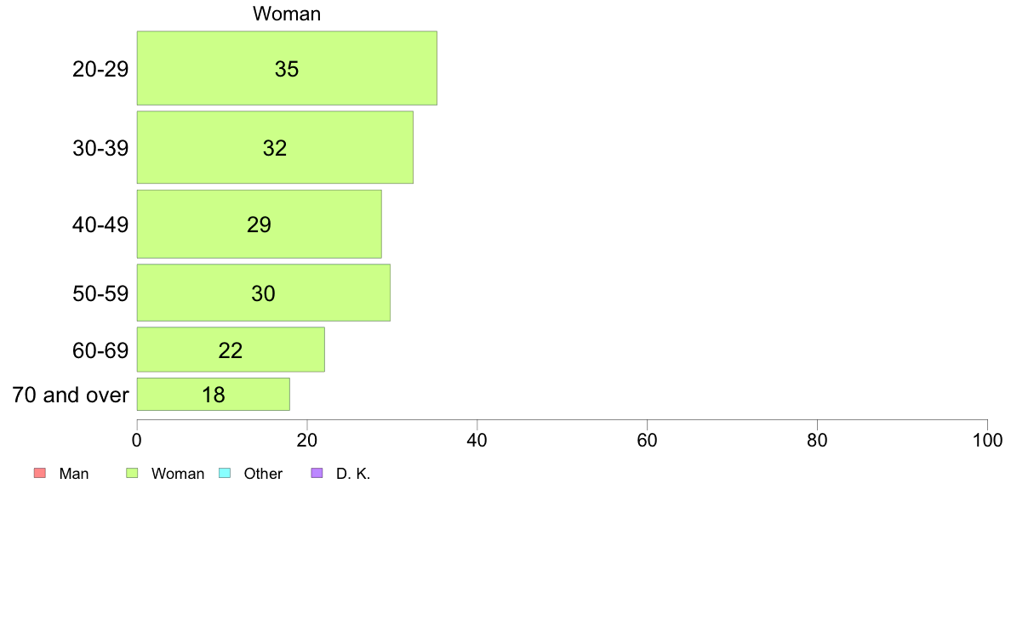Click the green Woman legend swatch
This screenshot has height=626, width=1011.
[x=132, y=473]
